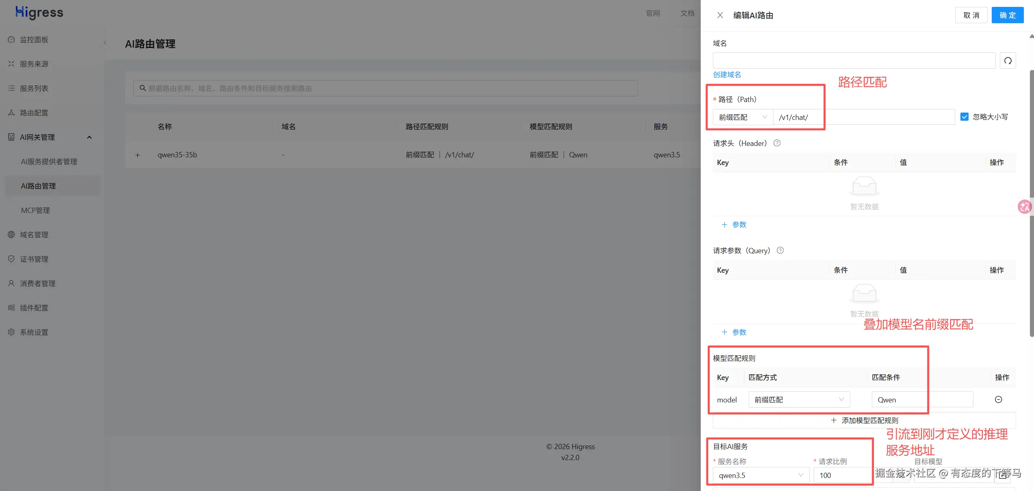Expand the qwen35-35b row plus icon
The width and height of the screenshot is (1034, 491).
[x=138, y=155]
